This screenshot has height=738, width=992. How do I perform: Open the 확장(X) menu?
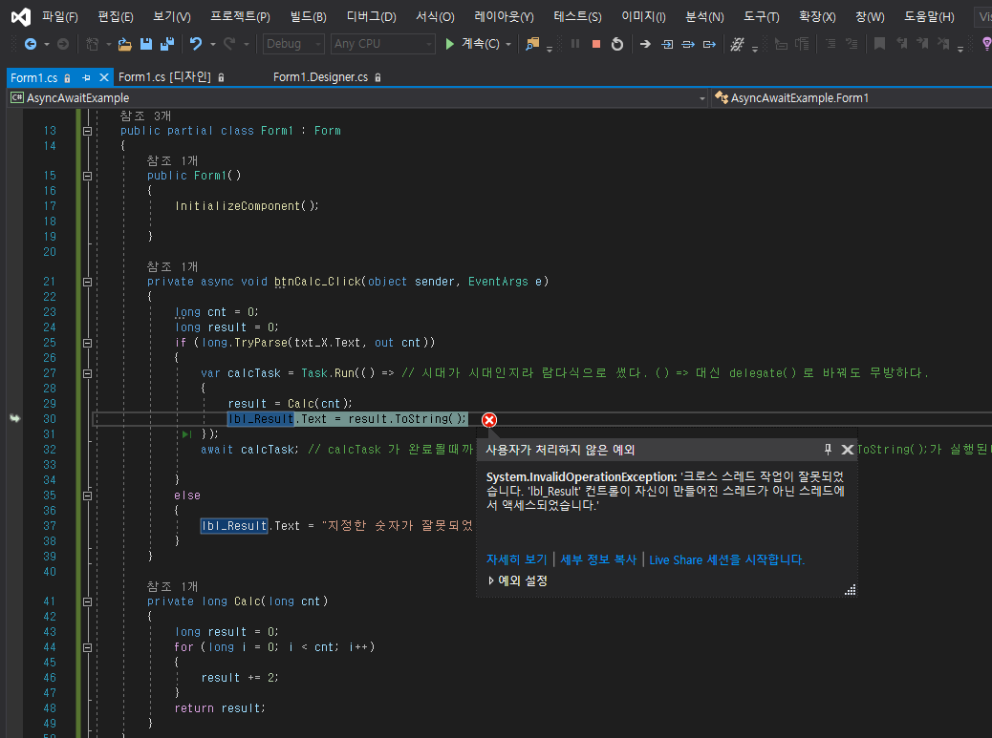pyautogui.click(x=817, y=16)
